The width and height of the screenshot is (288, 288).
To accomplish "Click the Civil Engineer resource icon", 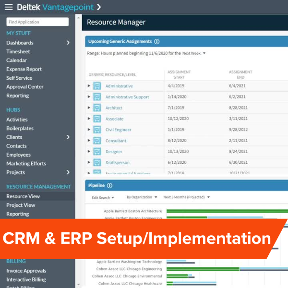I will 97,130.
